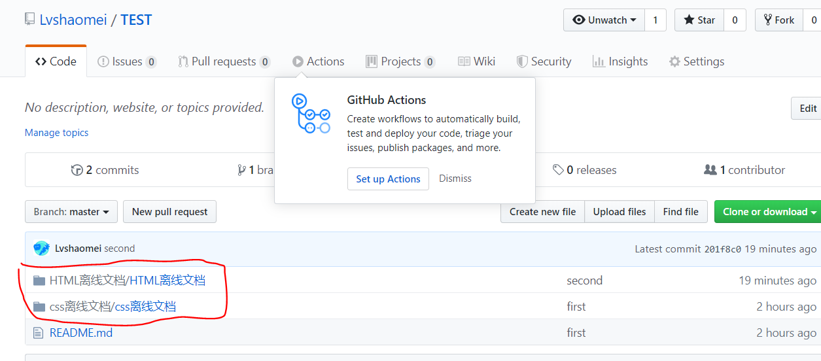Click the folder icon of HTML离线文档 row
The height and width of the screenshot is (361, 821).
click(39, 280)
